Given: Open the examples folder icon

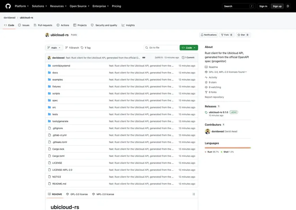Looking at the screenshot, I should (x=49, y=80).
